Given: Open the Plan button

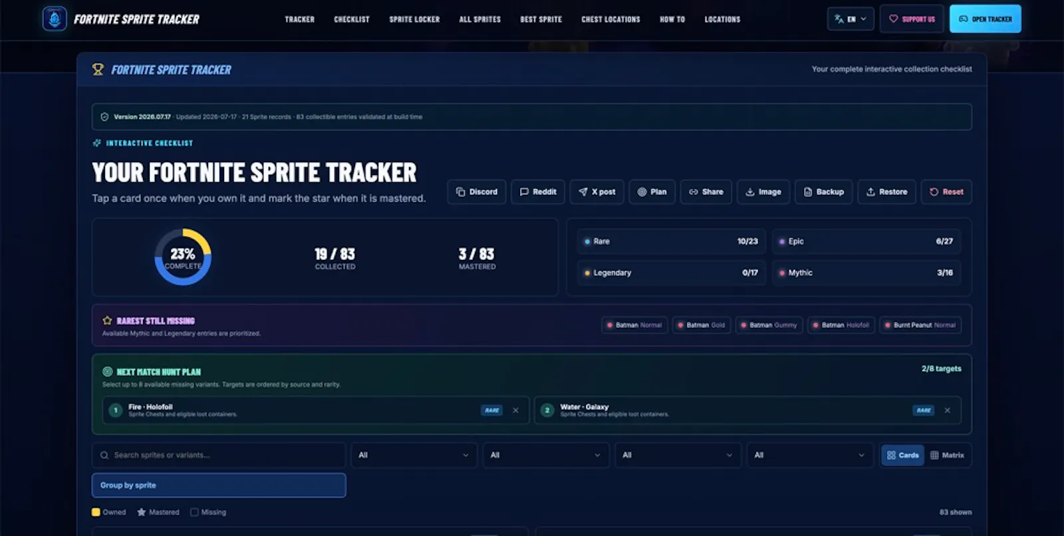Looking at the screenshot, I should pos(652,192).
